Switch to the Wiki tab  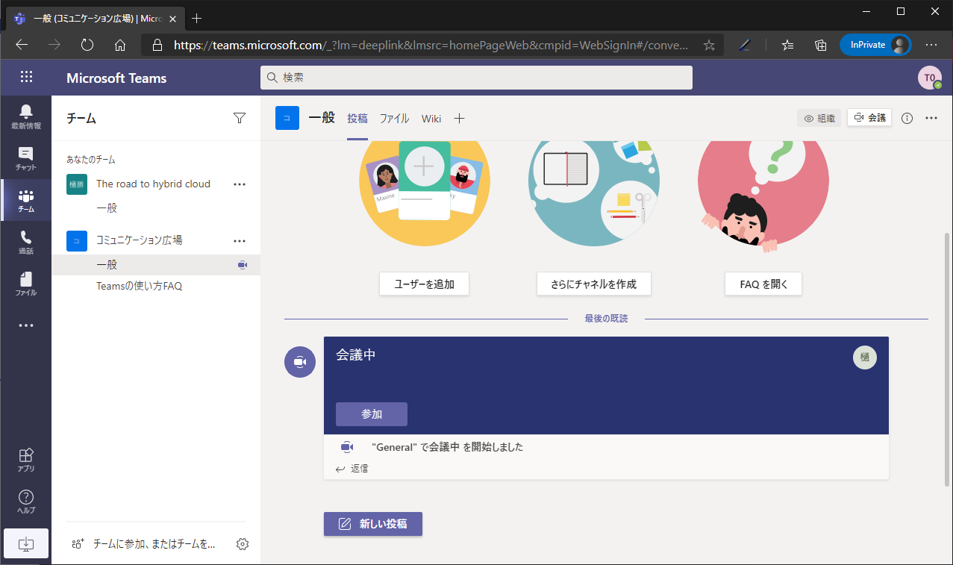[x=431, y=118]
